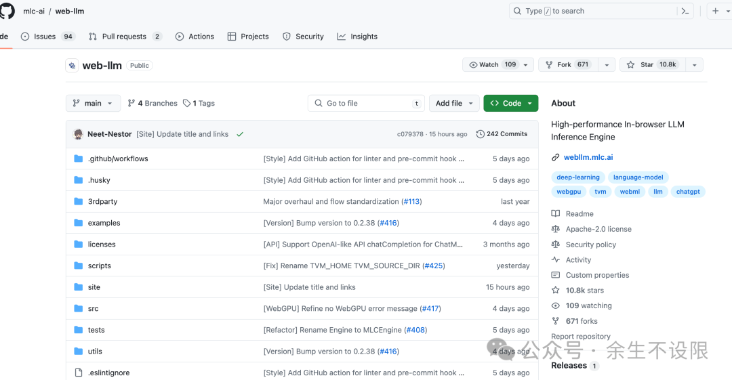Open pull request #417 link
732x380 pixels.
pos(430,309)
